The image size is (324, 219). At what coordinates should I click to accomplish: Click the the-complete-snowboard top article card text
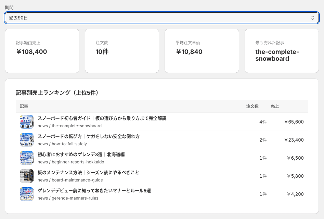coord(277,55)
